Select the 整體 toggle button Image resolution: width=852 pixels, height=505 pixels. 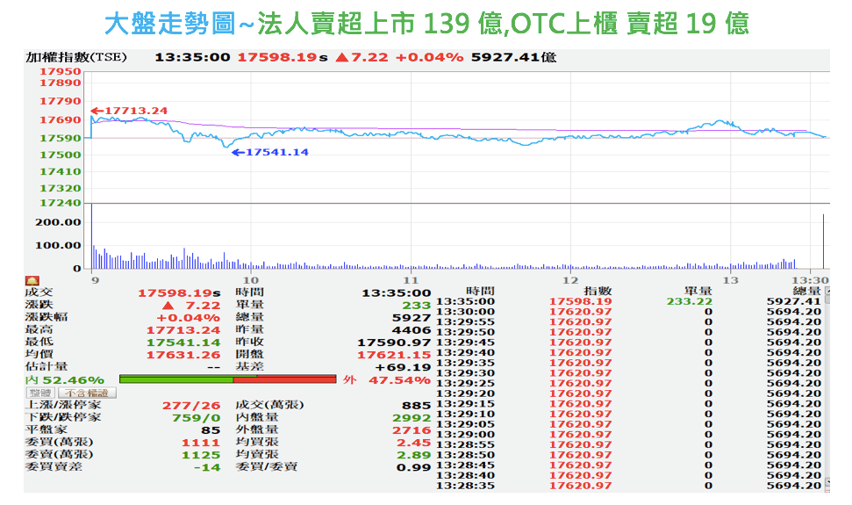coord(40,393)
